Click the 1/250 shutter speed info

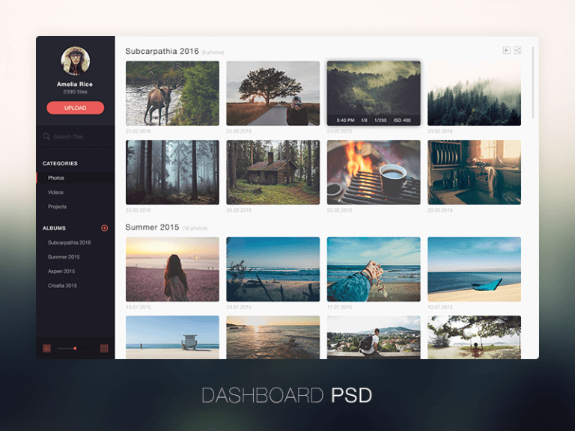[380, 120]
